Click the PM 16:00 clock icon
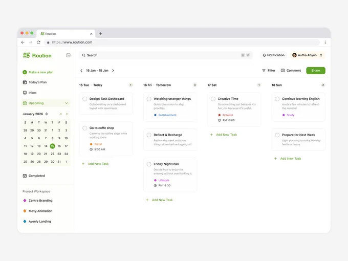This screenshot has height=261, width=348. pyautogui.click(x=219, y=120)
